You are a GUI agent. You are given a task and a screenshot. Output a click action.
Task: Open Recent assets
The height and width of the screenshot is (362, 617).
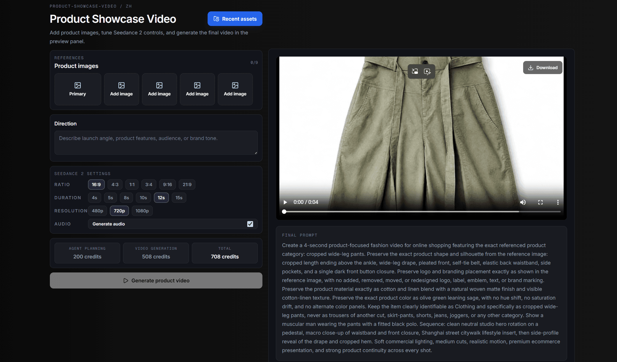(x=235, y=19)
